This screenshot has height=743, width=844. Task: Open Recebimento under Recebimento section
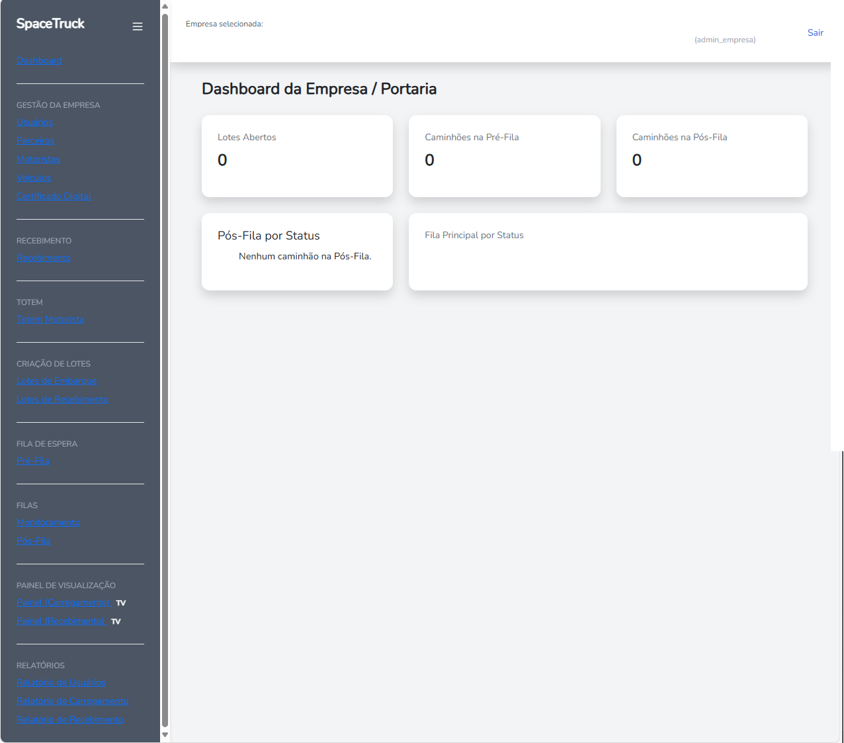coord(43,257)
